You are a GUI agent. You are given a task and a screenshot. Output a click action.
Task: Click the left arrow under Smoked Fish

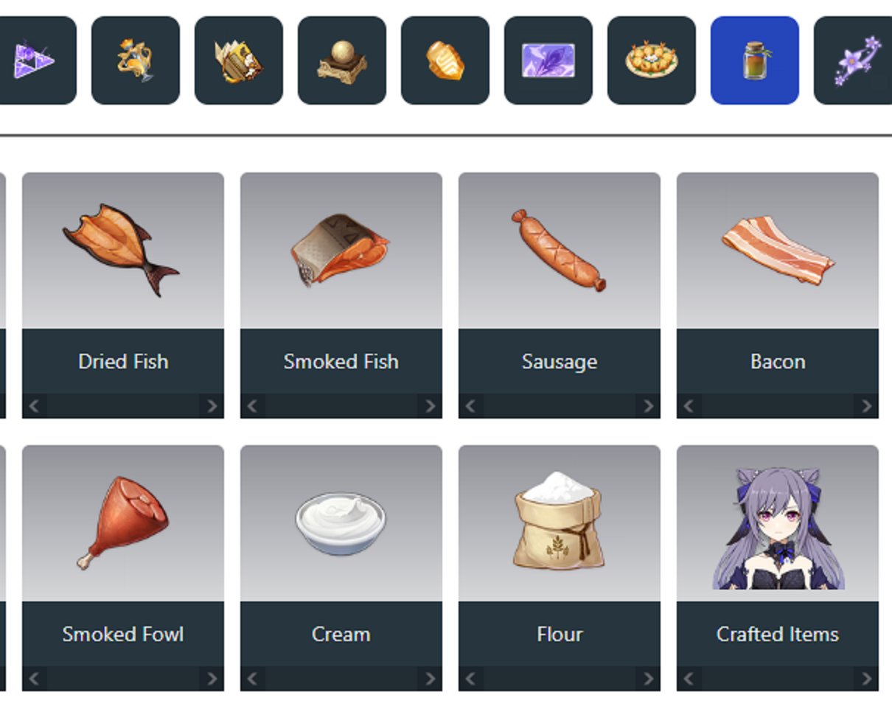point(253,406)
